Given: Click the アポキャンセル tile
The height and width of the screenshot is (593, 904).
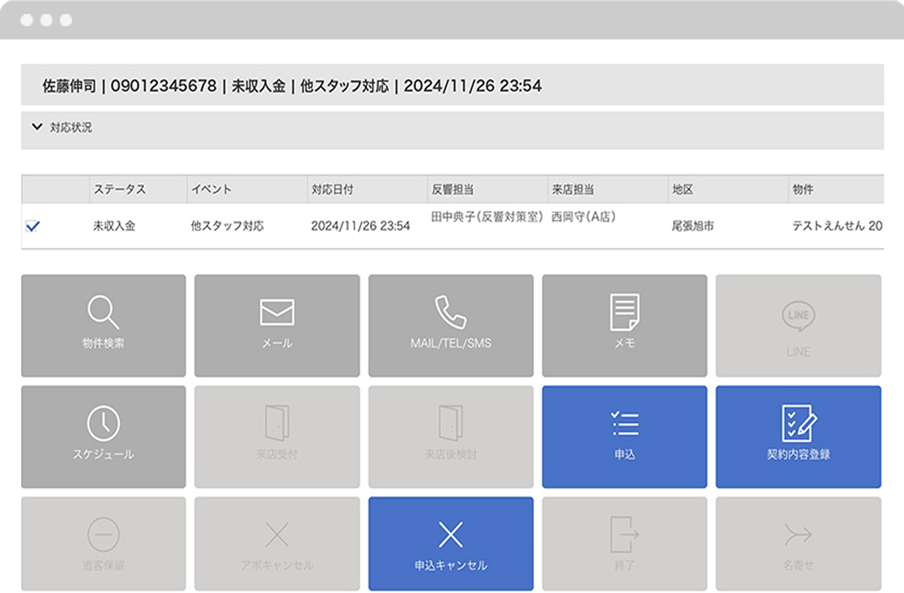Looking at the screenshot, I should [x=277, y=544].
